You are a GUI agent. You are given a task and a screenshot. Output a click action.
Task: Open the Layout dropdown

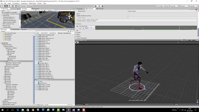(x=193, y=6)
